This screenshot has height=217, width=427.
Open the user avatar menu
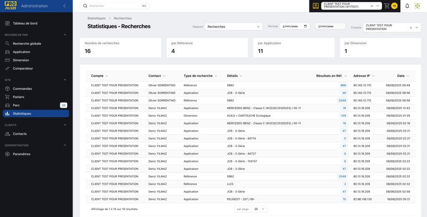click(417, 6)
